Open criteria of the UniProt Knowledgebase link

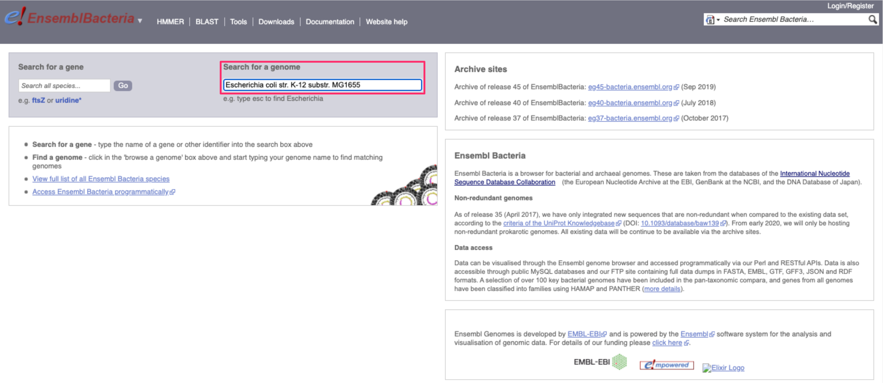pyautogui.click(x=559, y=223)
